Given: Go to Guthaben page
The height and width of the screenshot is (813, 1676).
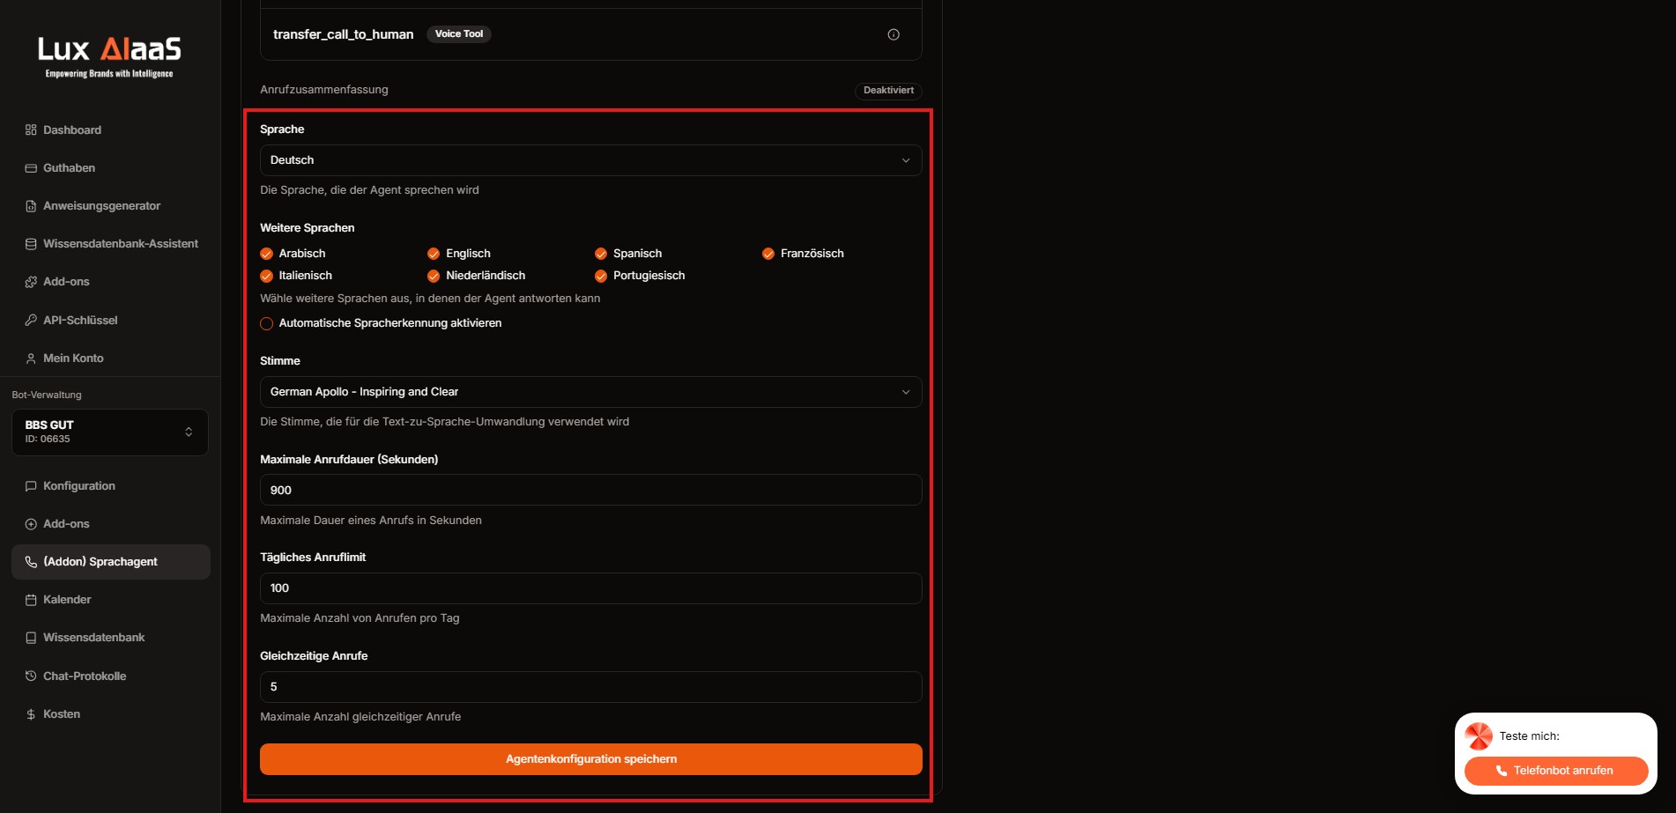Looking at the screenshot, I should (110, 168).
